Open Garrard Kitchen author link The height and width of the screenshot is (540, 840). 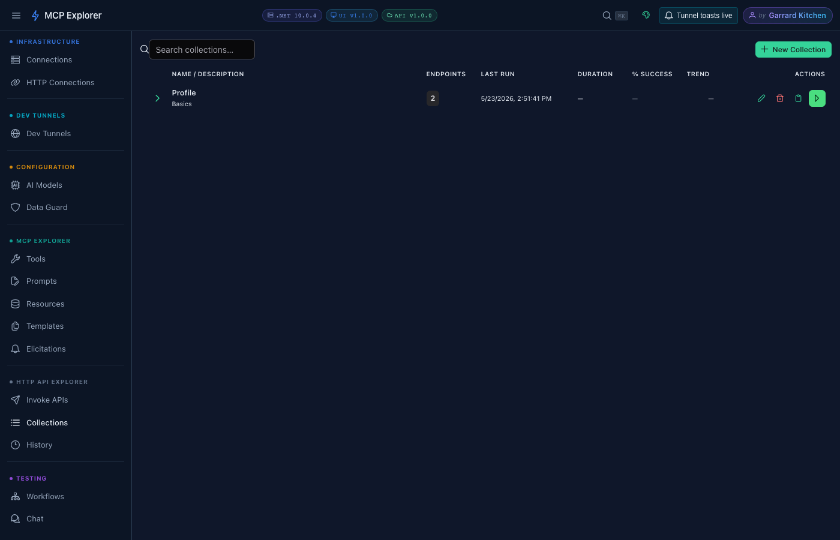[x=788, y=16]
